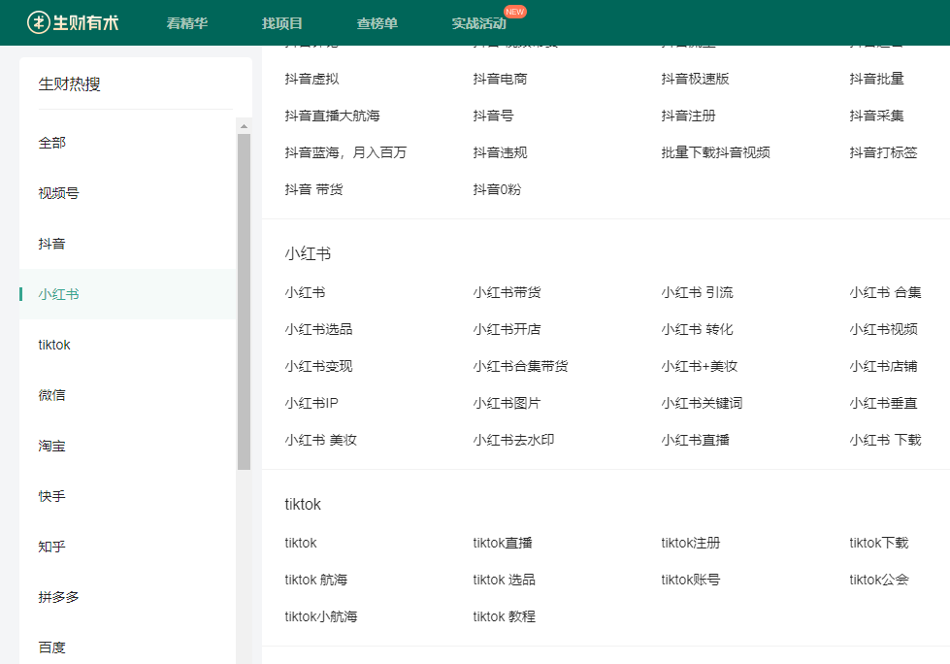
Task: Click the 抖音0粉 keyword
Action: click(498, 189)
